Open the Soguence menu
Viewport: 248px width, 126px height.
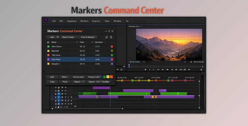click(72, 21)
